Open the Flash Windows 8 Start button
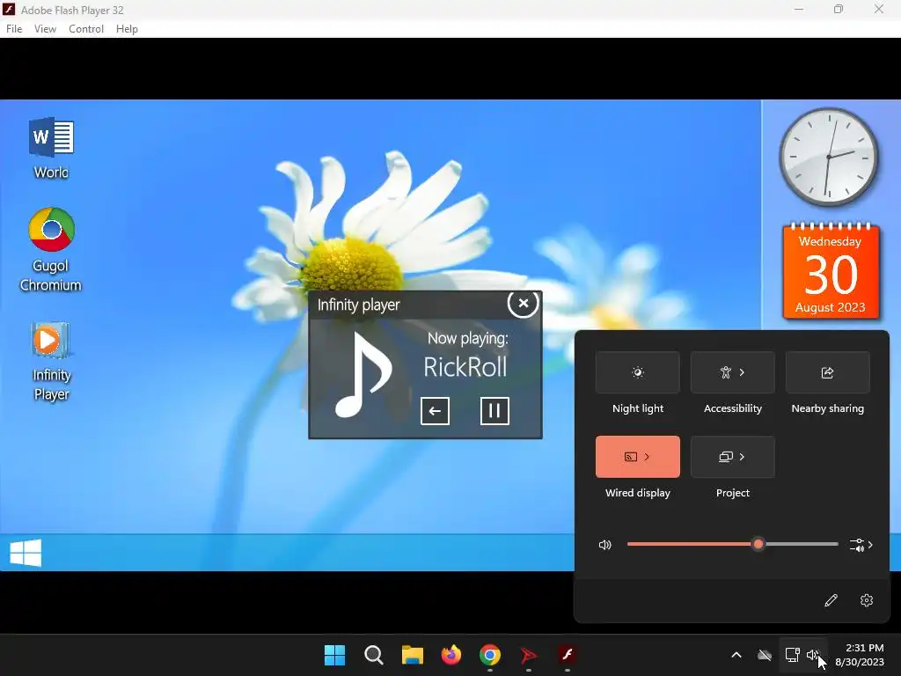The width and height of the screenshot is (901, 676). [x=26, y=553]
